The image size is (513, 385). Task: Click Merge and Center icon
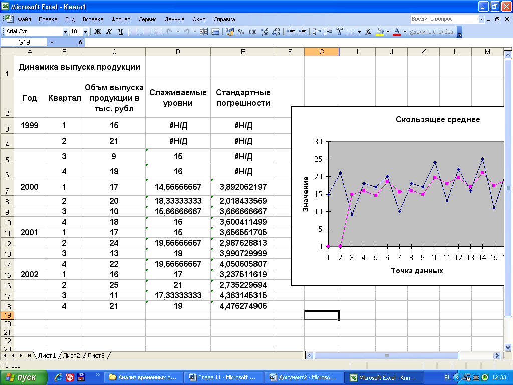click(x=204, y=32)
